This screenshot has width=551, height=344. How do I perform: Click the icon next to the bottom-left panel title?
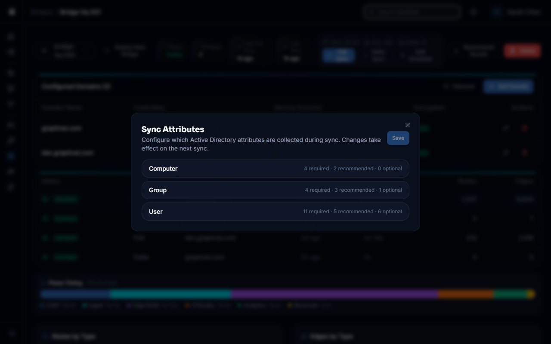coord(45,336)
